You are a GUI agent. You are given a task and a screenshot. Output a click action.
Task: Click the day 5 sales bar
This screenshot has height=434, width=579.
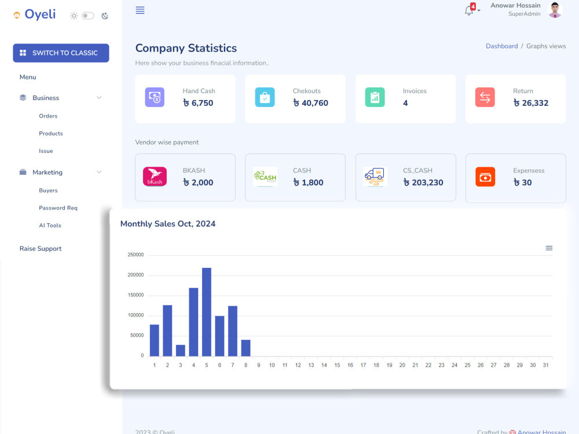point(207,312)
